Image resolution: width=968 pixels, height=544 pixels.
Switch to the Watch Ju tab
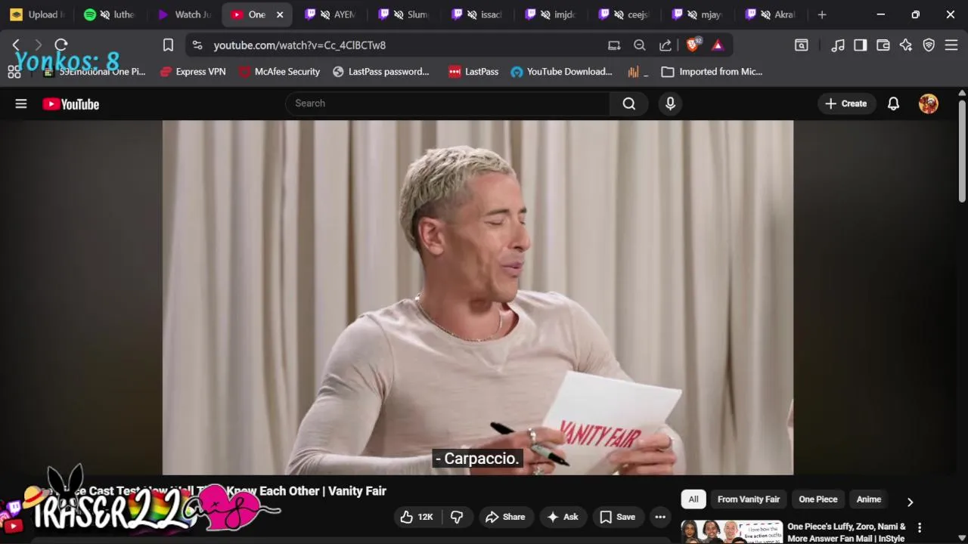185,14
